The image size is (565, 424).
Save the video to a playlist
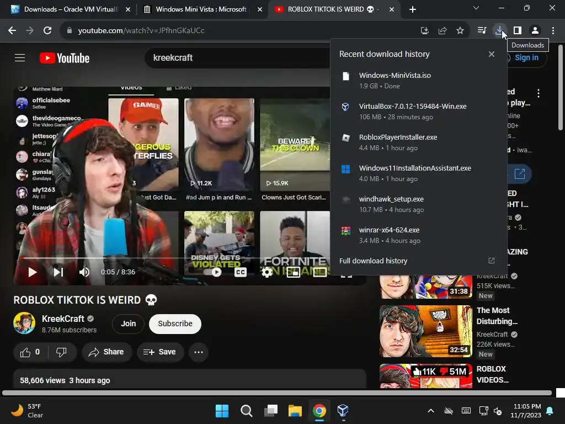pos(160,352)
